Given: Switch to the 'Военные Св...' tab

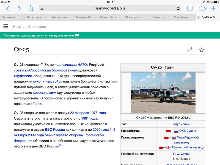Looking at the screenshot, I should tap(85, 17).
